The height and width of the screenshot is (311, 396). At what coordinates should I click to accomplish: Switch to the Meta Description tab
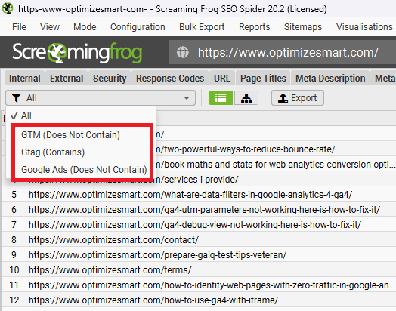point(330,79)
